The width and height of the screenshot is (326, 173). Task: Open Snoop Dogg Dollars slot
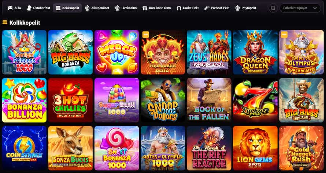tap(163, 100)
